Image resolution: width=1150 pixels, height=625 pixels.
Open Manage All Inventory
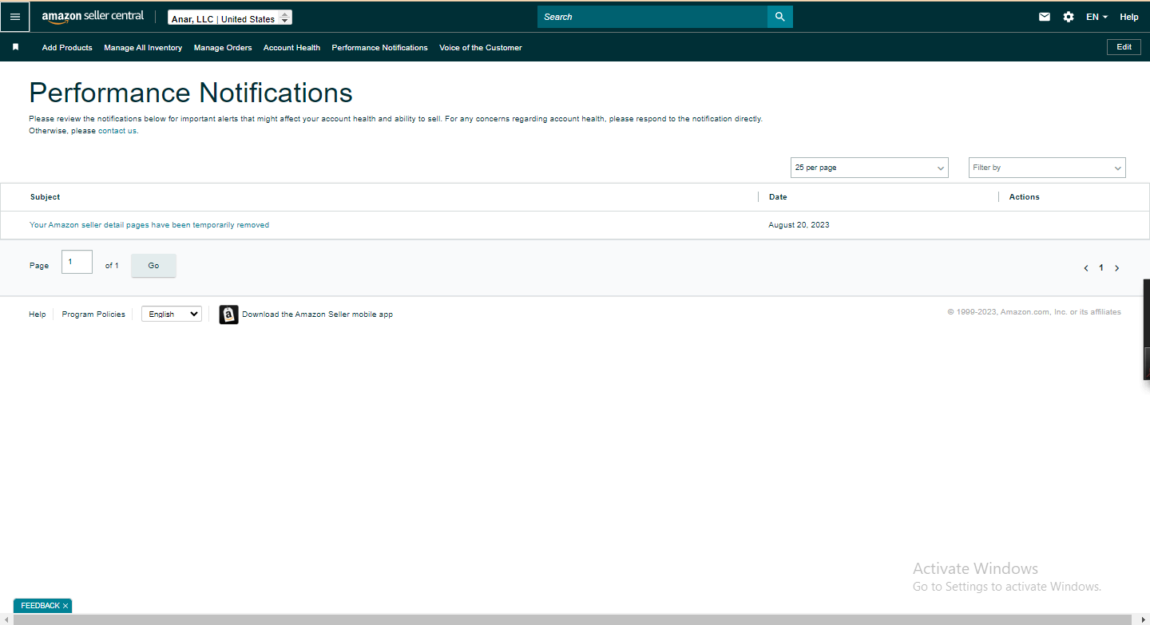[143, 48]
